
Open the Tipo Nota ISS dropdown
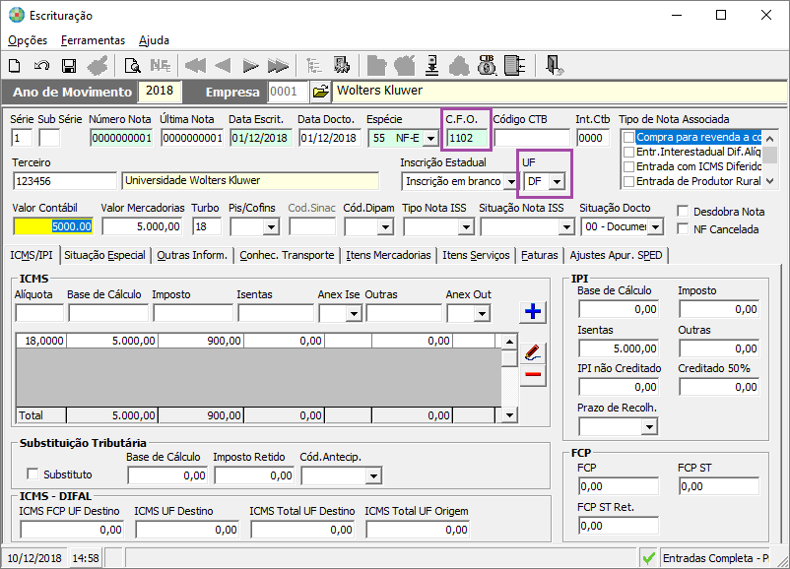466,227
